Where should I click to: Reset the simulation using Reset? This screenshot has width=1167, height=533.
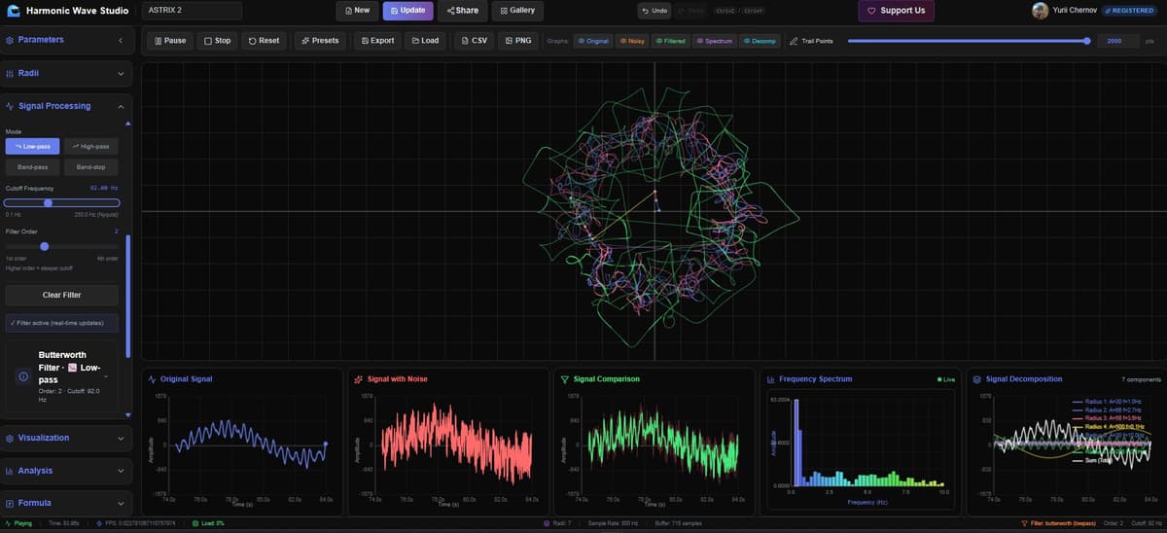(264, 41)
